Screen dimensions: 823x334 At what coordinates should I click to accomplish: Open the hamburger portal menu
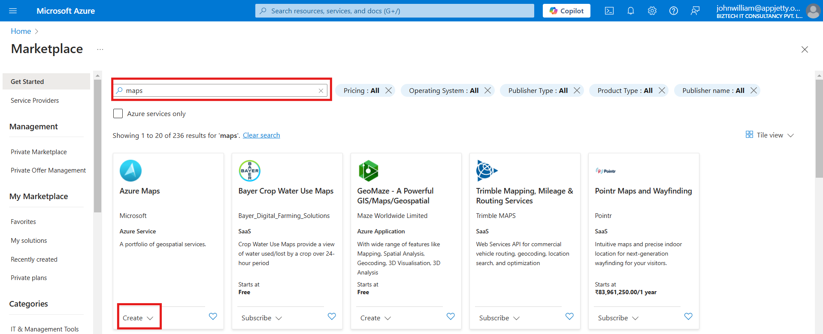pyautogui.click(x=13, y=11)
